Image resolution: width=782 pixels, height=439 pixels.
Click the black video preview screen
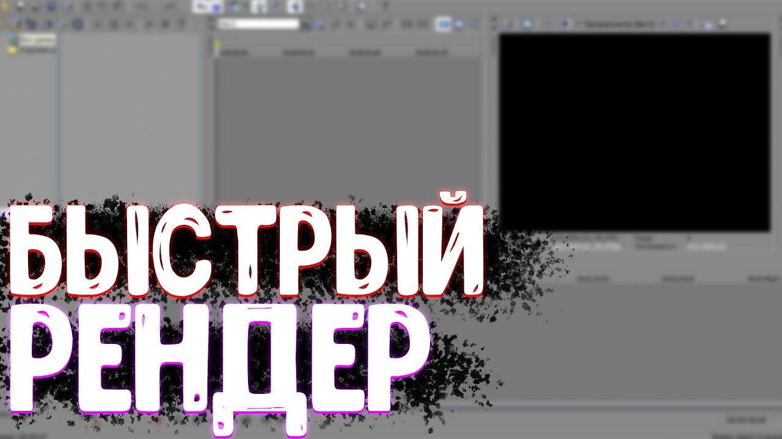[634, 132]
